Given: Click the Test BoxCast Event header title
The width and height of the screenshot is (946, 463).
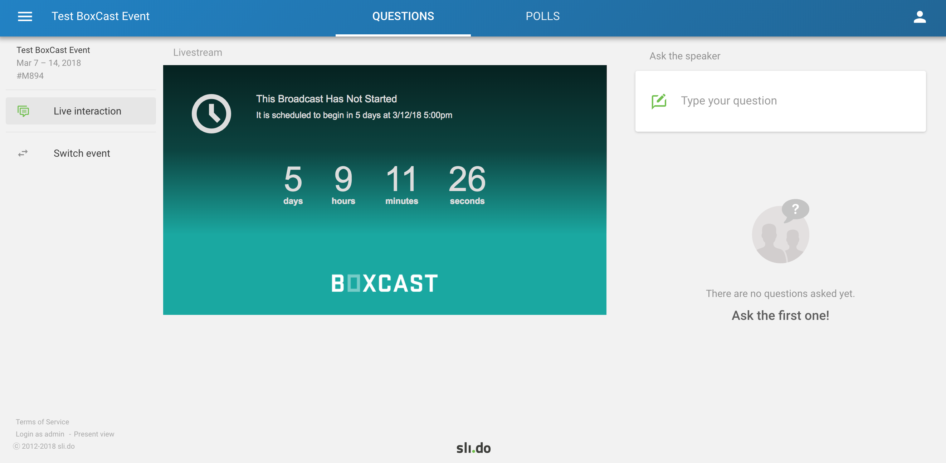Looking at the screenshot, I should click(x=100, y=16).
